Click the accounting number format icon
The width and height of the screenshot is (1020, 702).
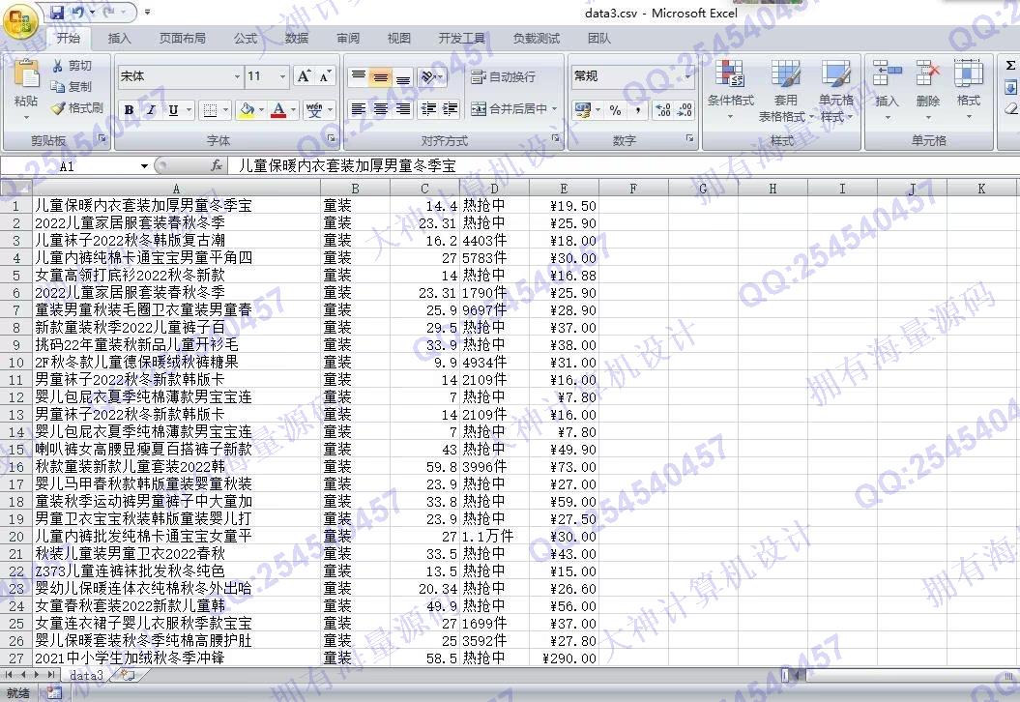coord(582,110)
